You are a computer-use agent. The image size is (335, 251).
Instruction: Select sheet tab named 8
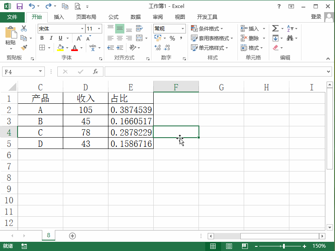click(49, 235)
